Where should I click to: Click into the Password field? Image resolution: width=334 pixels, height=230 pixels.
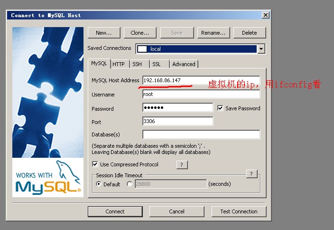point(177,107)
